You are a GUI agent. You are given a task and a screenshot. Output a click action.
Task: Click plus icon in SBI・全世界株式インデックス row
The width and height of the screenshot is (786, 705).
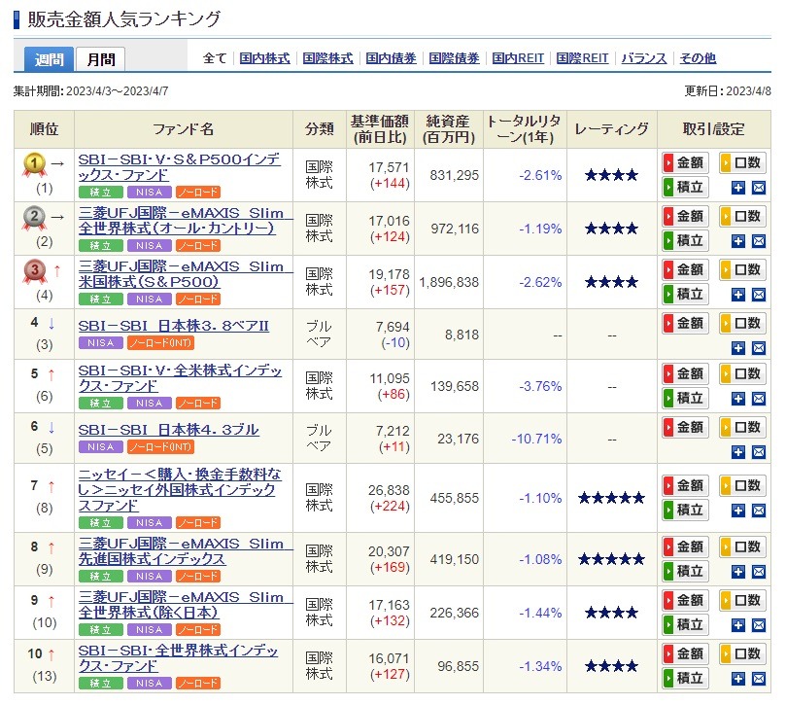click(x=737, y=679)
